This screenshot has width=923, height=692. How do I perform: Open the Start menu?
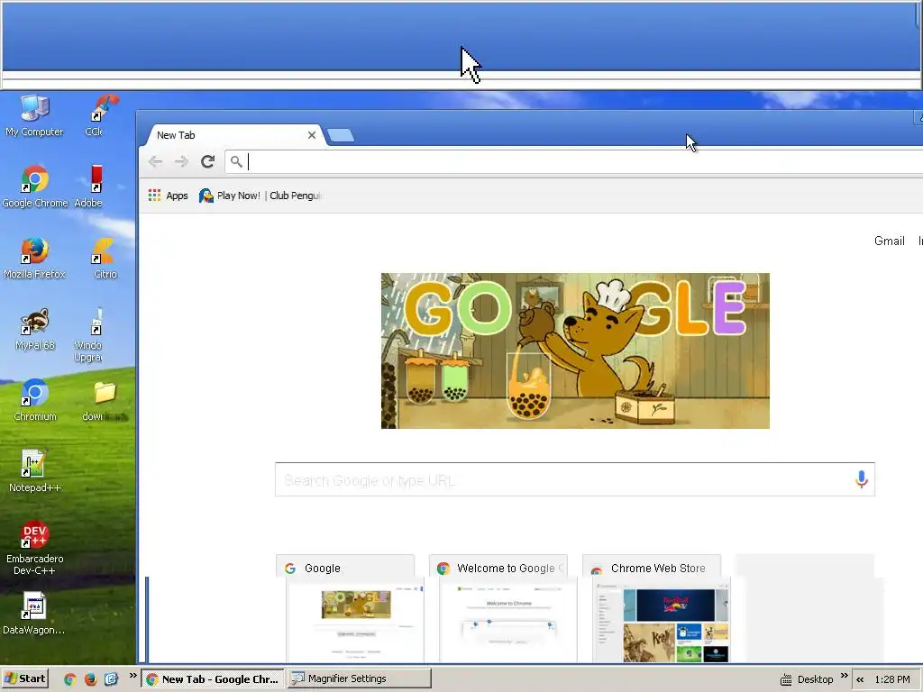tap(24, 679)
